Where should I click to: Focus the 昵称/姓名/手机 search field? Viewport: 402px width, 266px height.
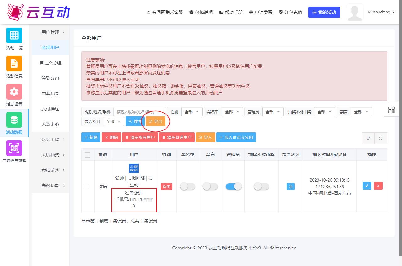pos(139,112)
